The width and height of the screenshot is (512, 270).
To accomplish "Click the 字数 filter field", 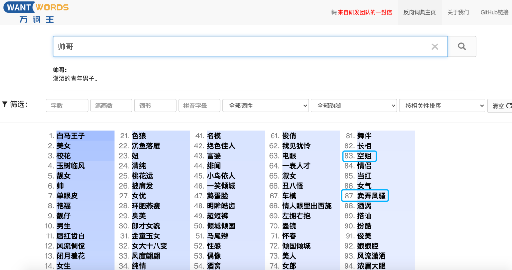I will 67,106.
